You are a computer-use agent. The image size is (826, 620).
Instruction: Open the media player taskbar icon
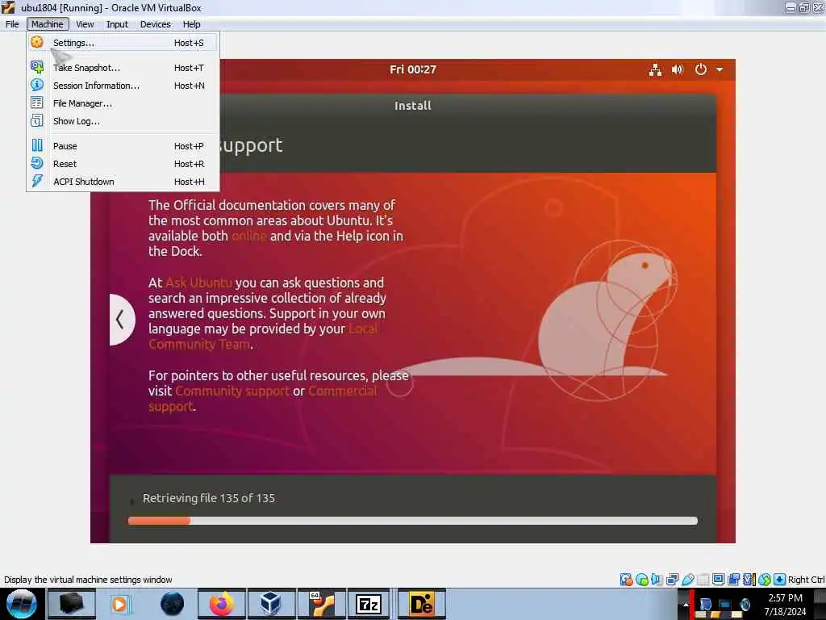[120, 604]
